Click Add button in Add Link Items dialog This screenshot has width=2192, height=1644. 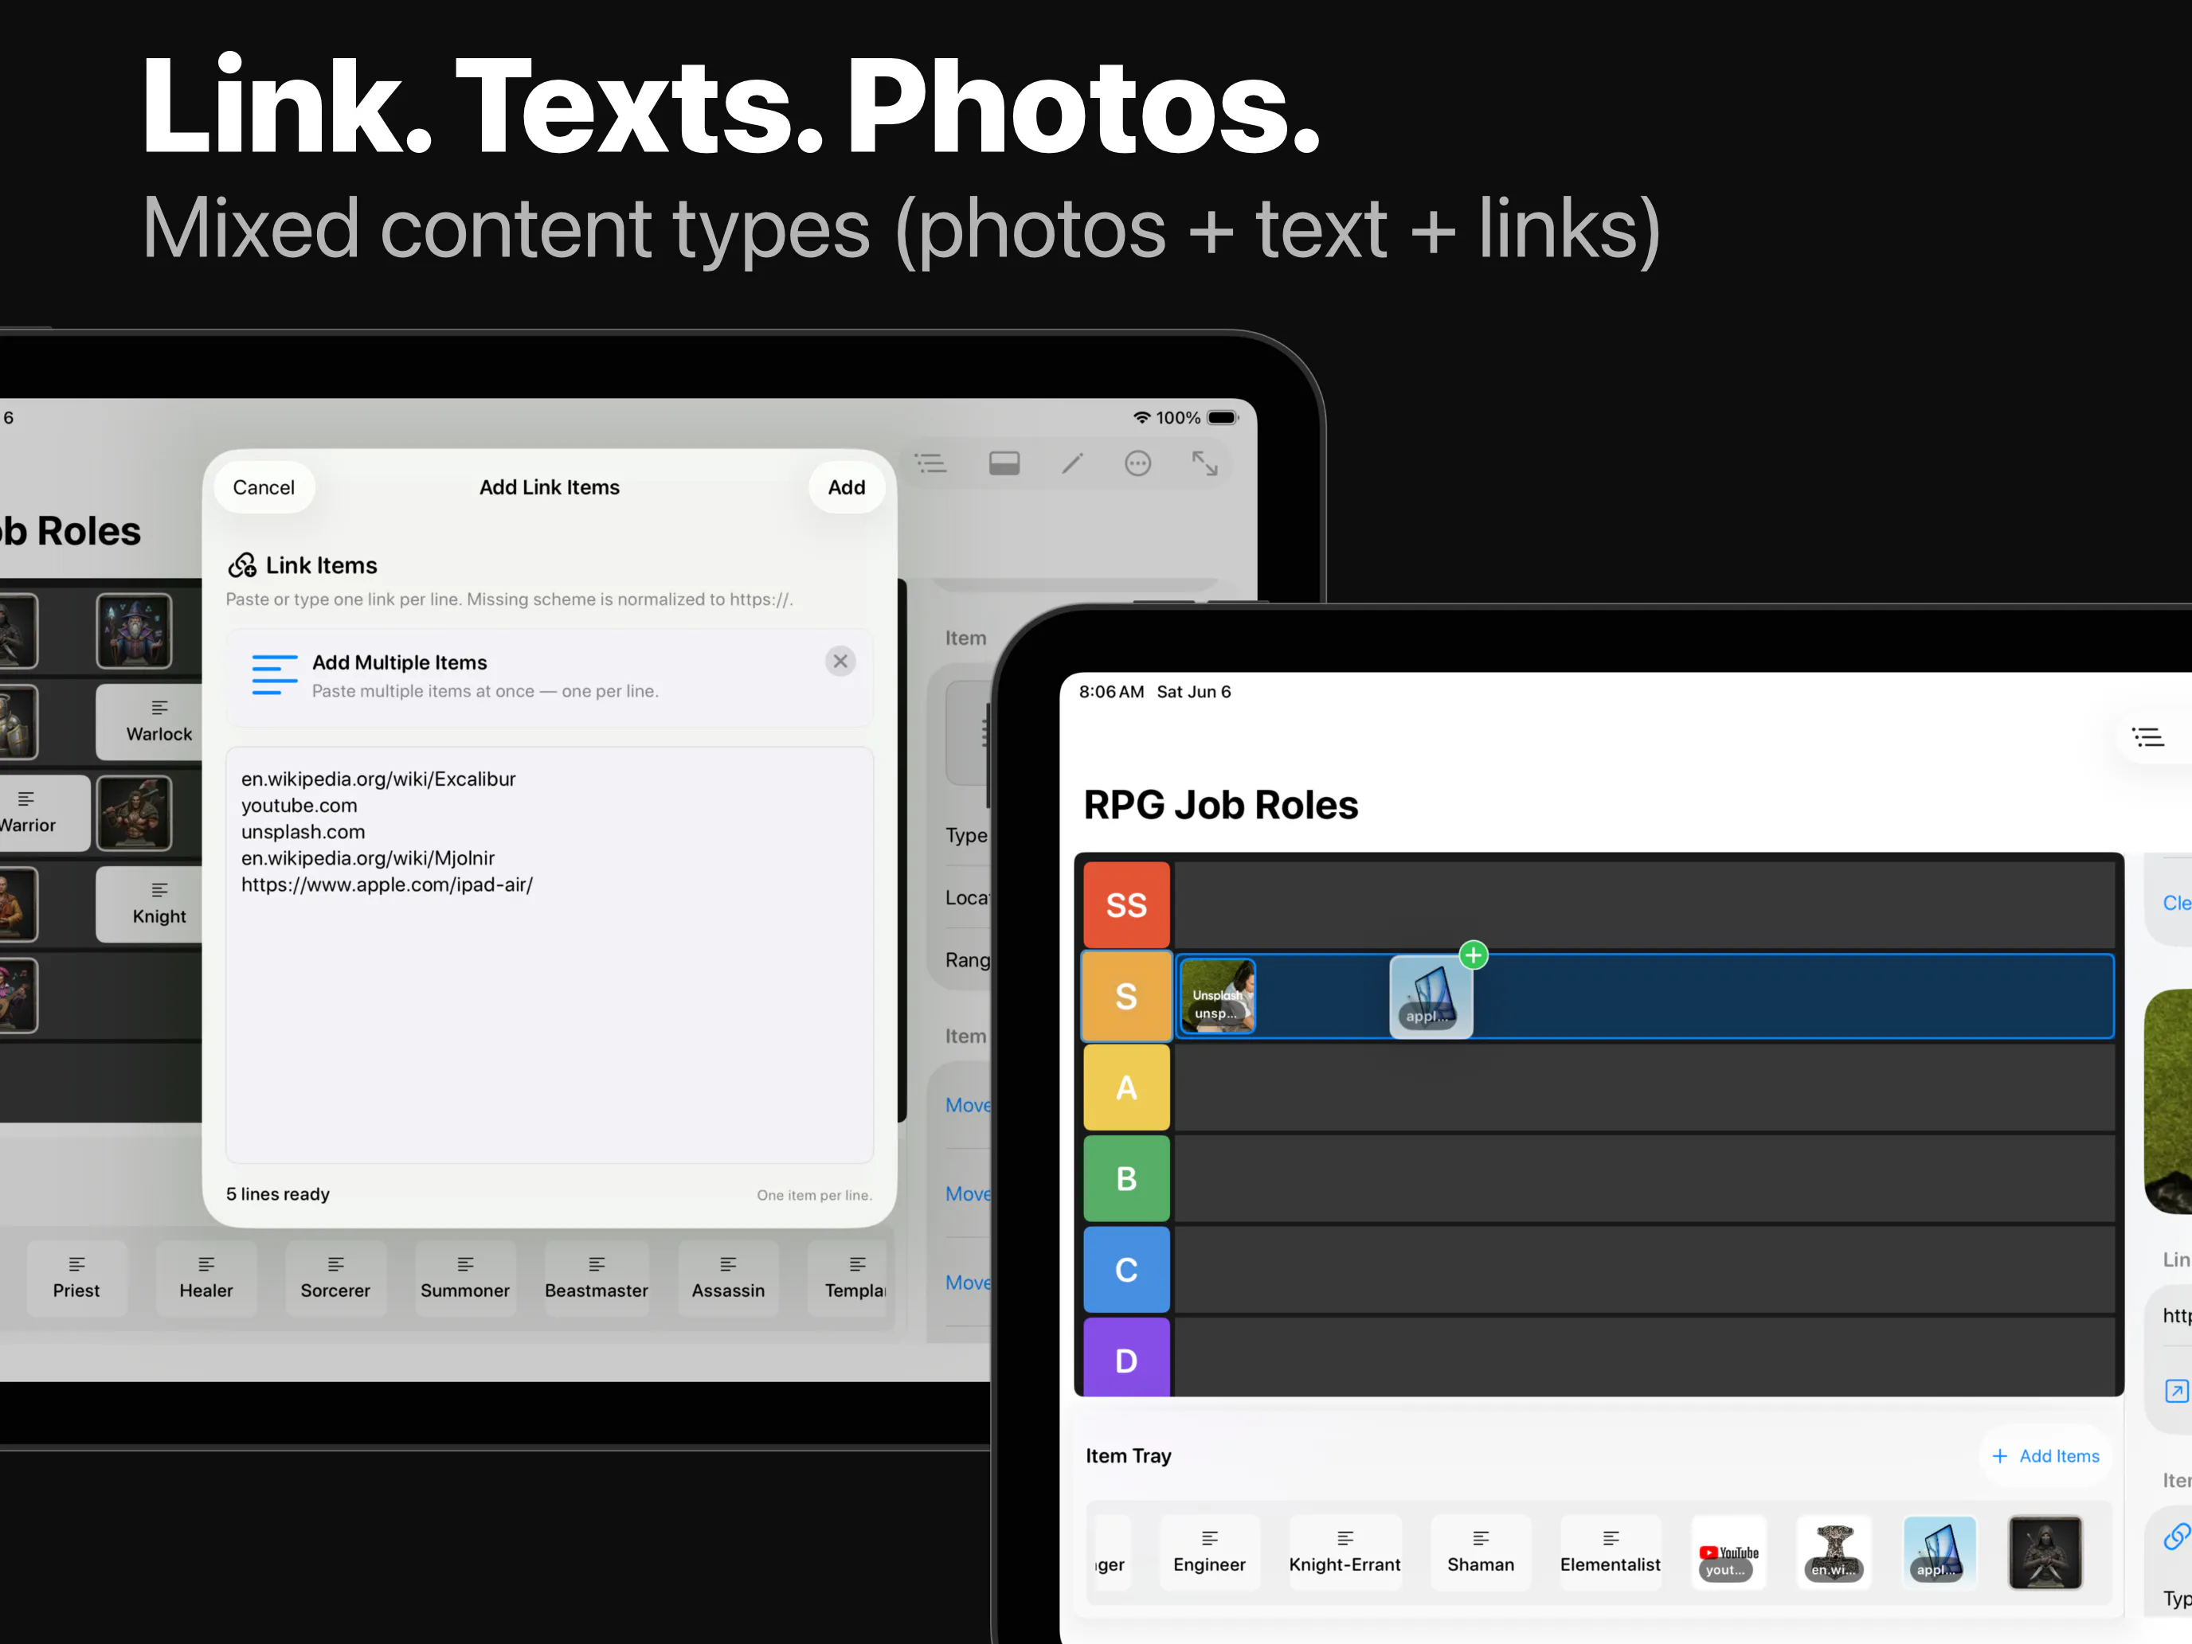[x=846, y=487]
